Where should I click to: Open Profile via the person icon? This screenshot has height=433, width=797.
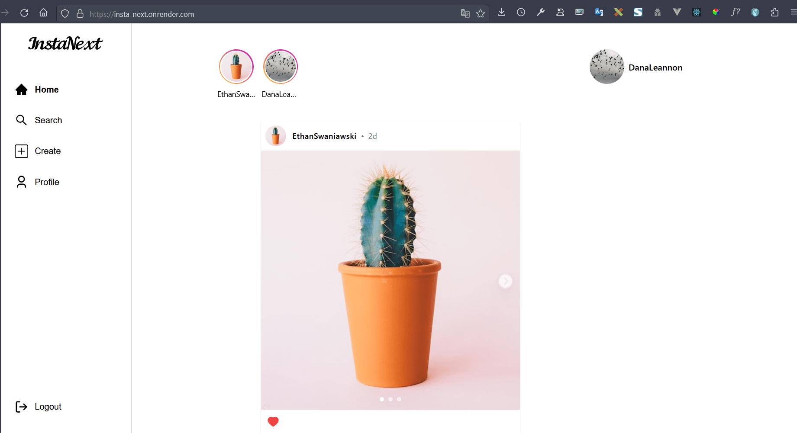tap(21, 182)
